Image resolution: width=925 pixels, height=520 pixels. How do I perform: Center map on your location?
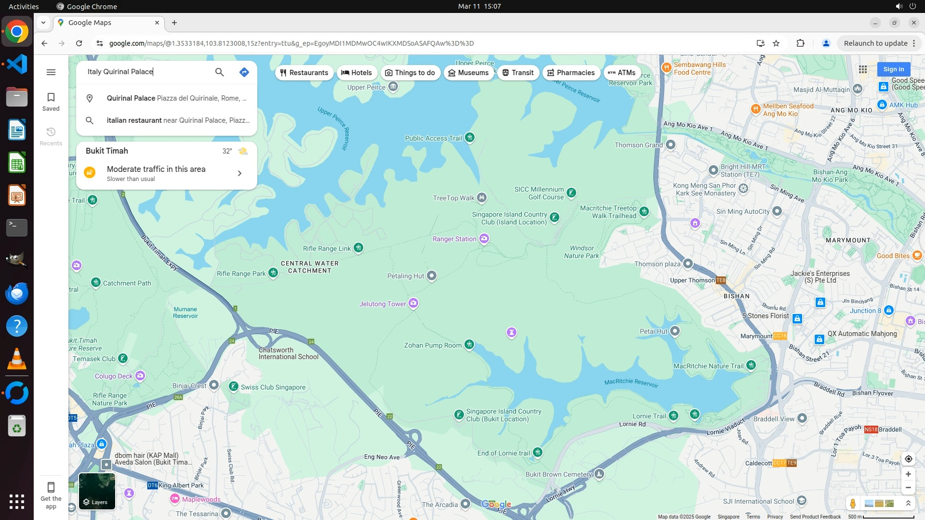click(x=908, y=459)
